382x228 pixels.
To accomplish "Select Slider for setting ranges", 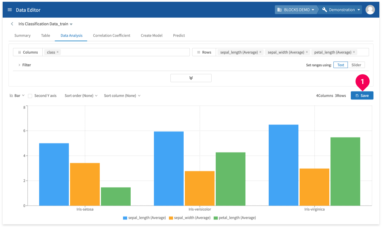I will pyautogui.click(x=356, y=65).
